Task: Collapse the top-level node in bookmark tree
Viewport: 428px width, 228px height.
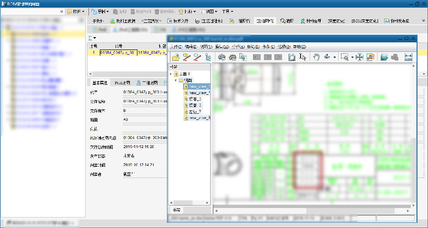Action: (171, 74)
